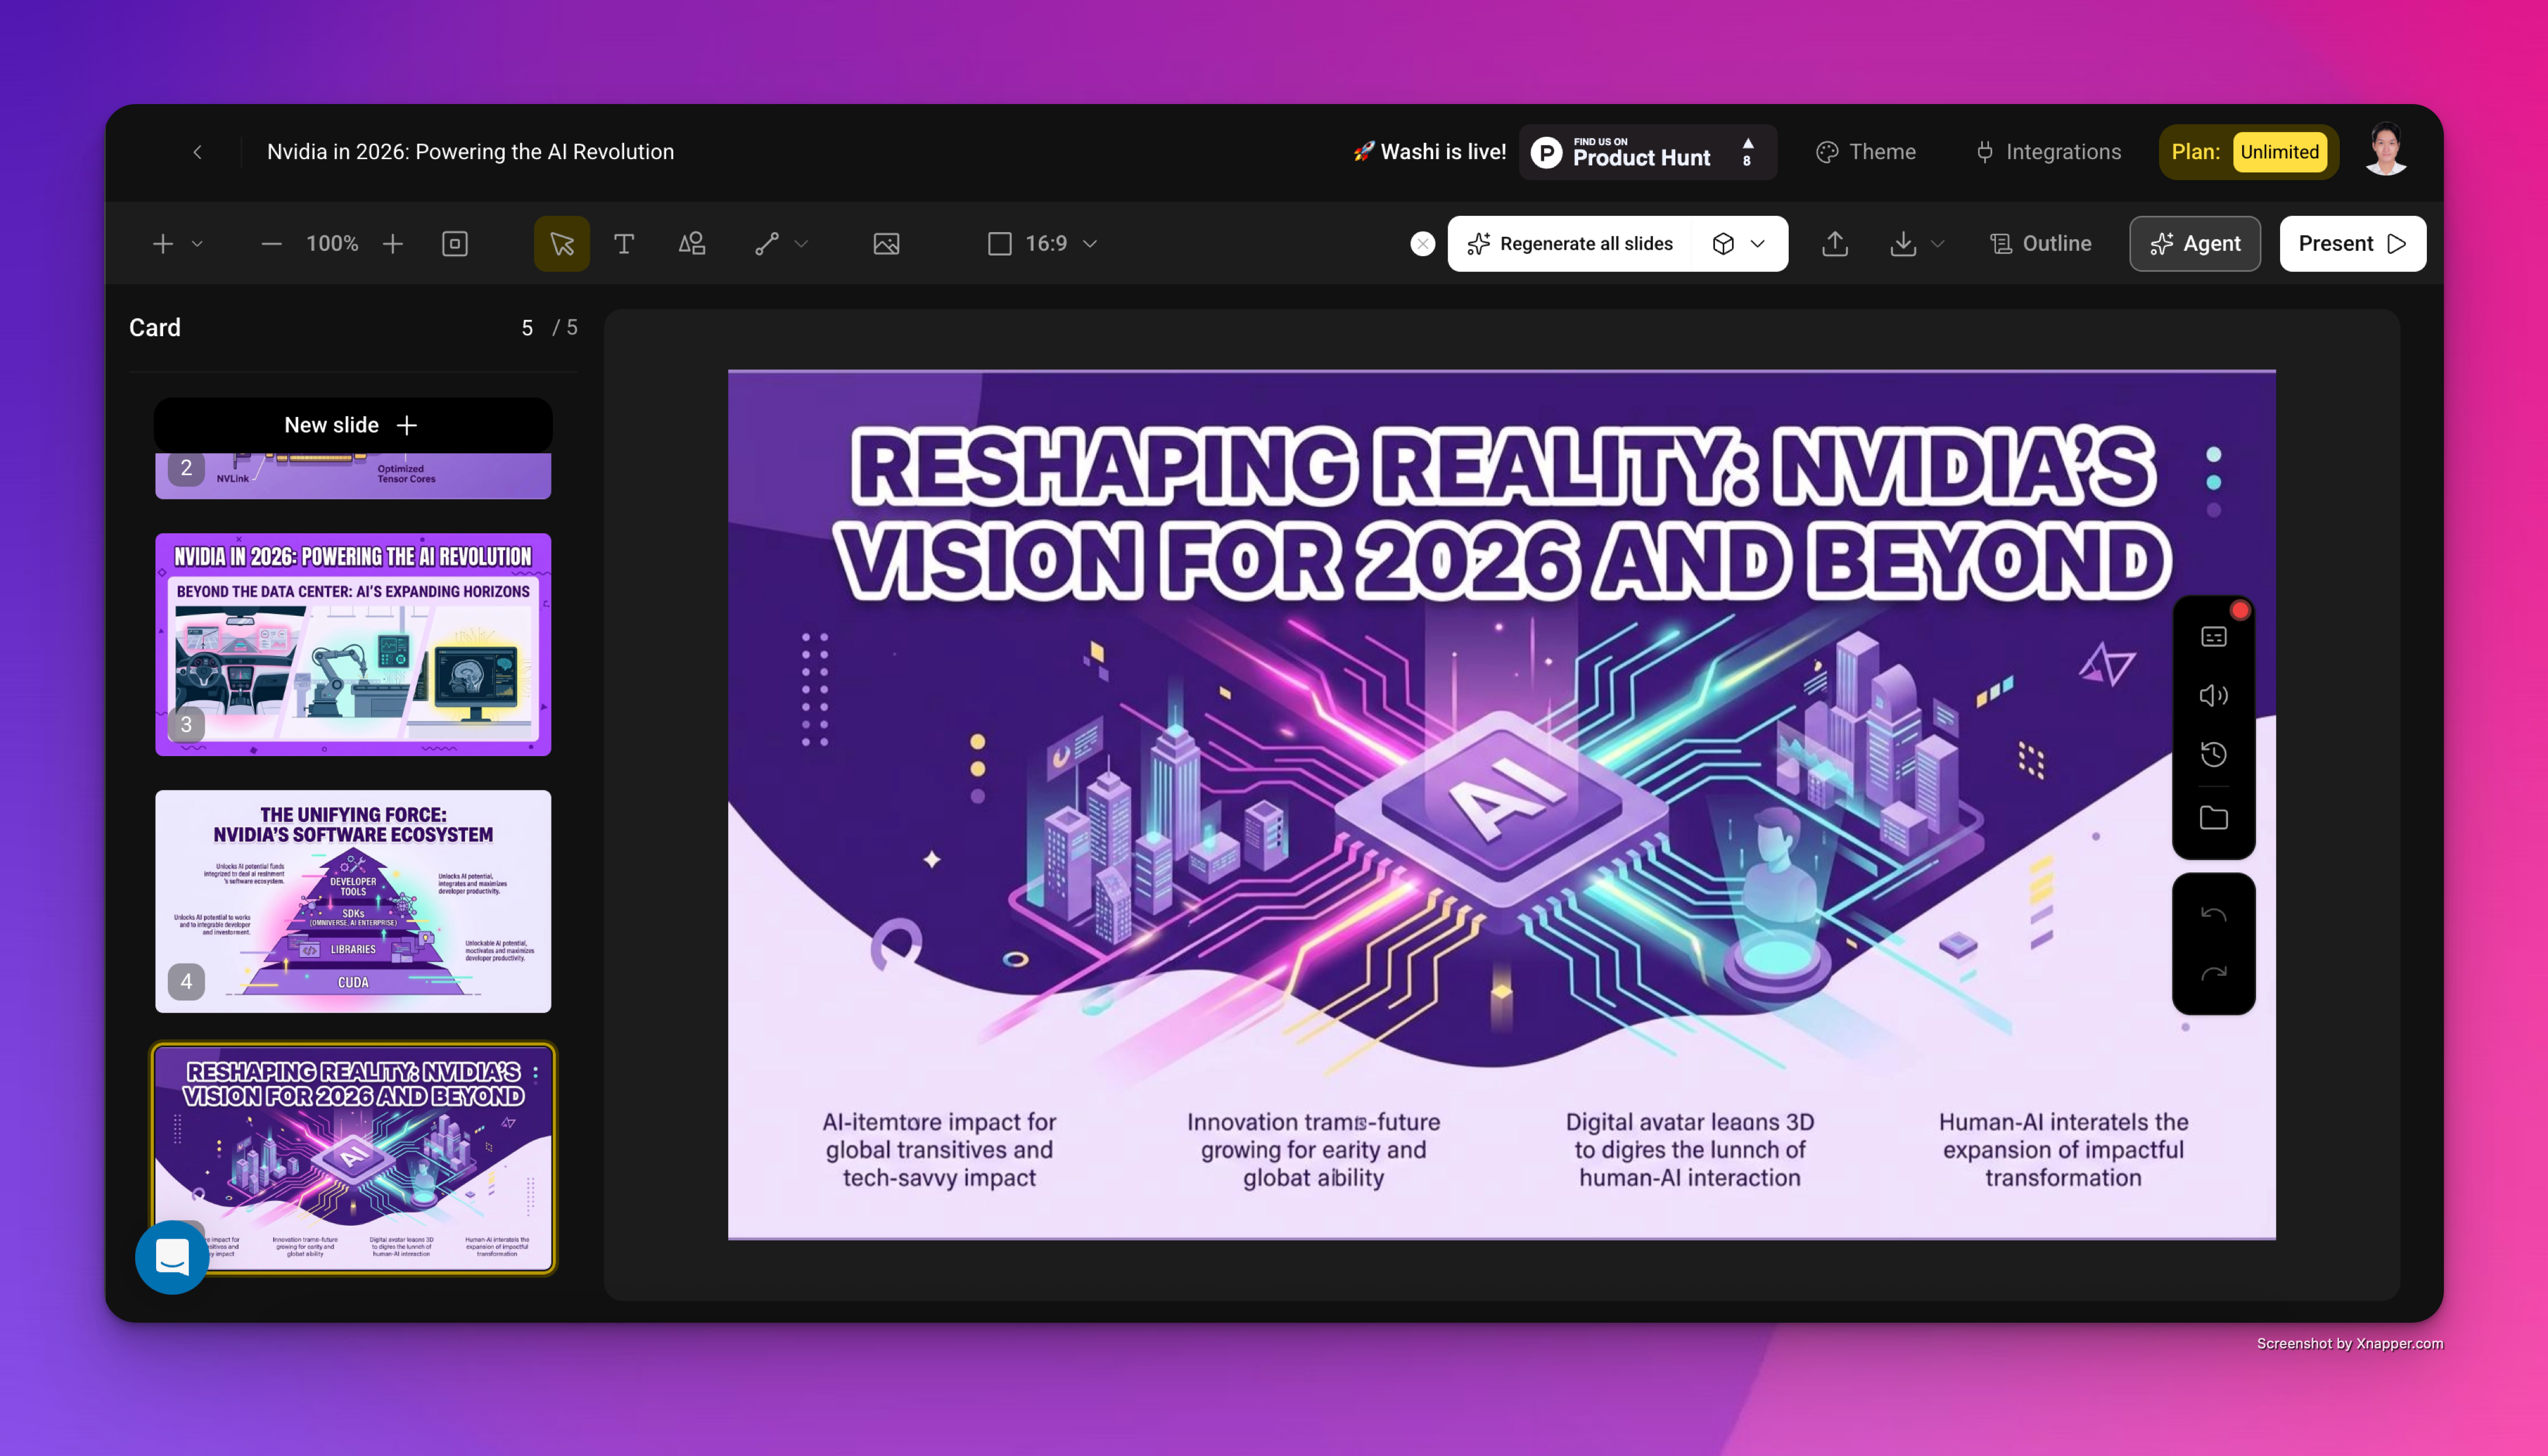Screen dimensions: 2548x1456
Task: Click the Washi is live! announcement
Action: [1430, 152]
